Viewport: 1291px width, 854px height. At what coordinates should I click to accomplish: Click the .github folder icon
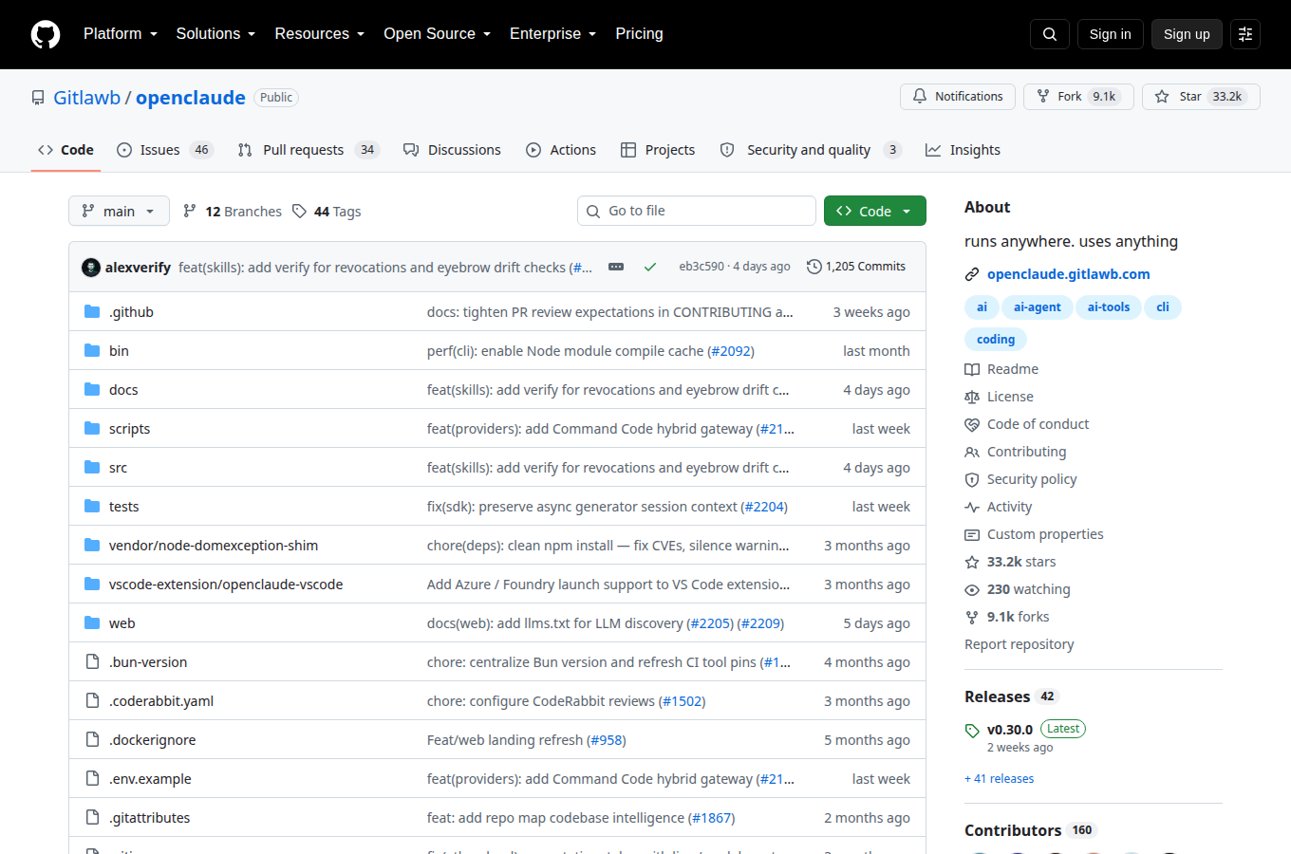(92, 311)
